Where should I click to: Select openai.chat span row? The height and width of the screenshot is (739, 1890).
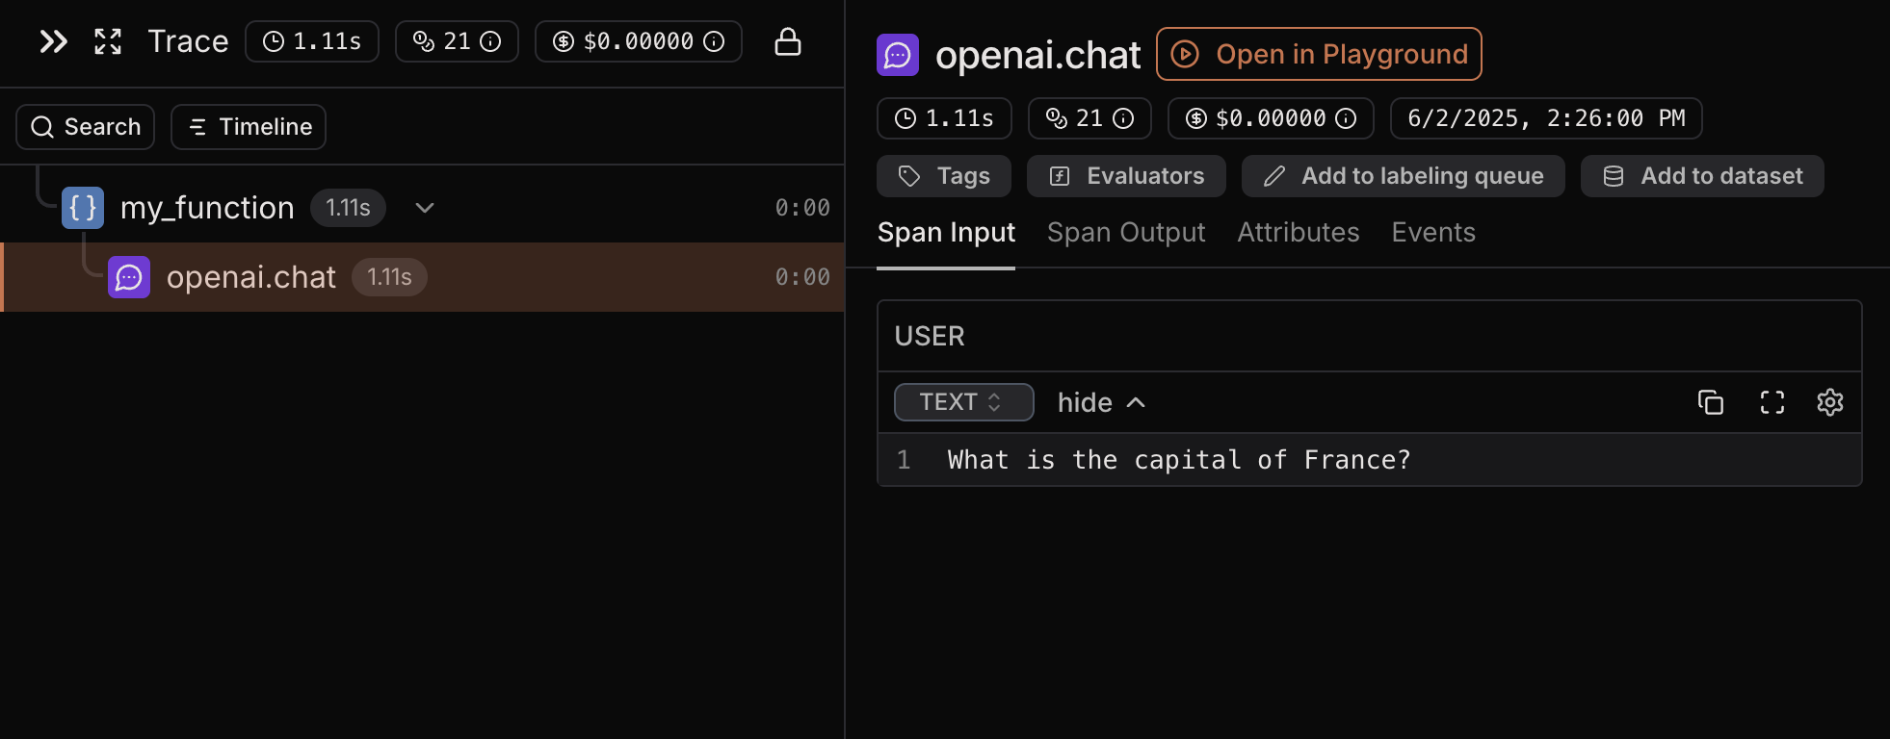click(422, 277)
